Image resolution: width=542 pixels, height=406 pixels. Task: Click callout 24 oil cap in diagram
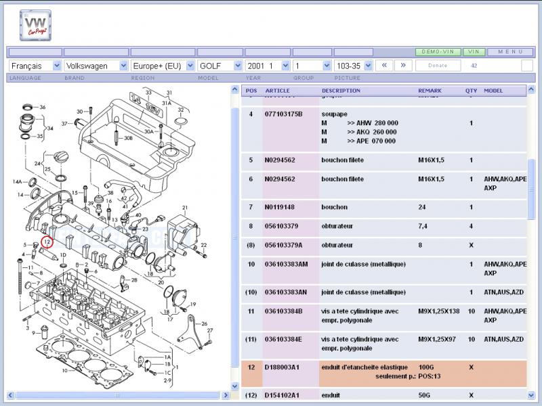pyautogui.click(x=37, y=163)
